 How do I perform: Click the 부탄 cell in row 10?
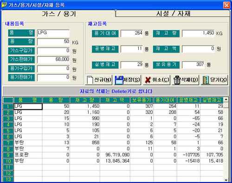(28, 161)
